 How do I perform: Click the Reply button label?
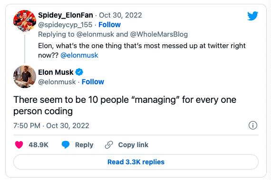tap(84, 145)
